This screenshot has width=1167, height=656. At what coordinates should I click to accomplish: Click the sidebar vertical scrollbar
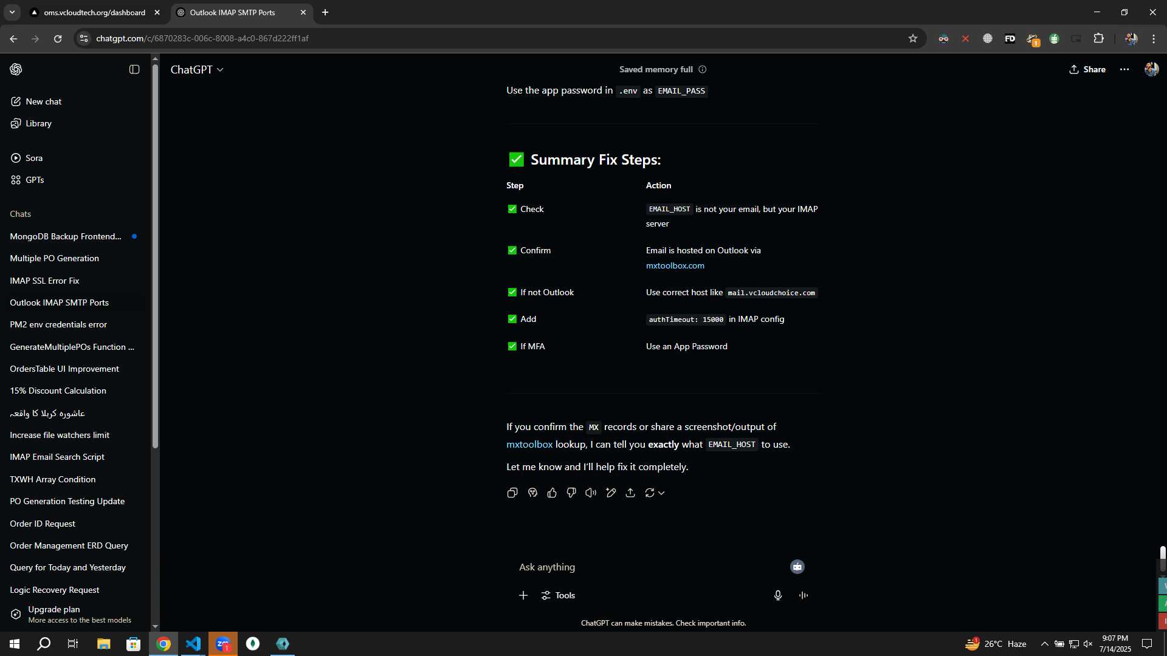pos(155,255)
